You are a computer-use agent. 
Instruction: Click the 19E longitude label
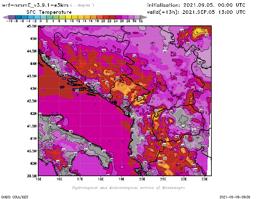(121, 179)
